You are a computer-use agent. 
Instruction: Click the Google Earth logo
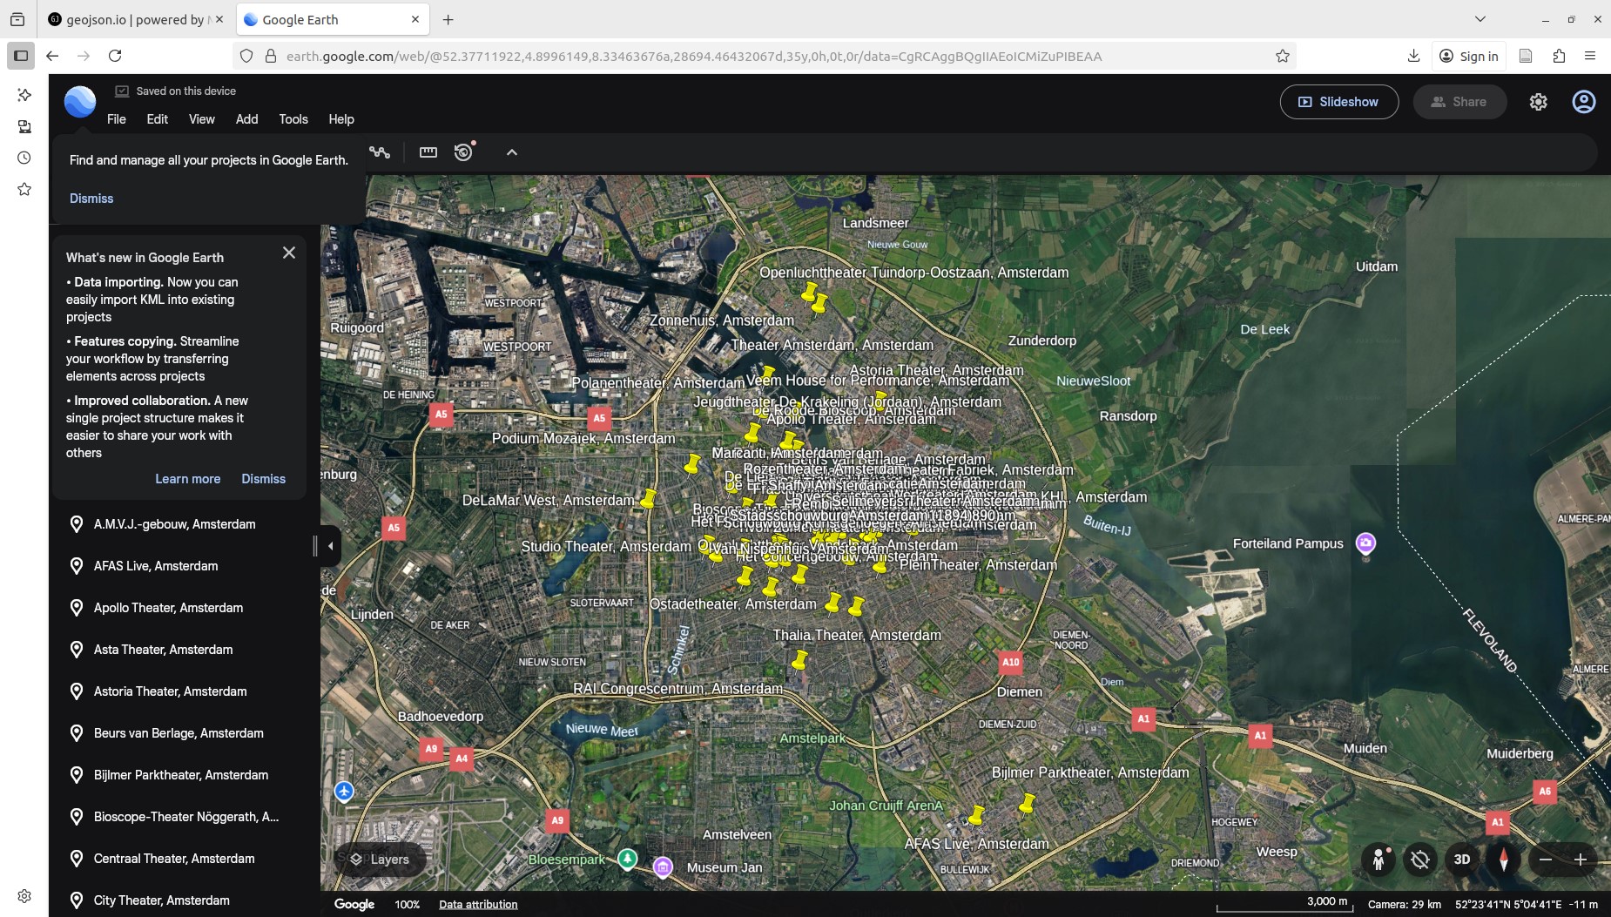(80, 102)
